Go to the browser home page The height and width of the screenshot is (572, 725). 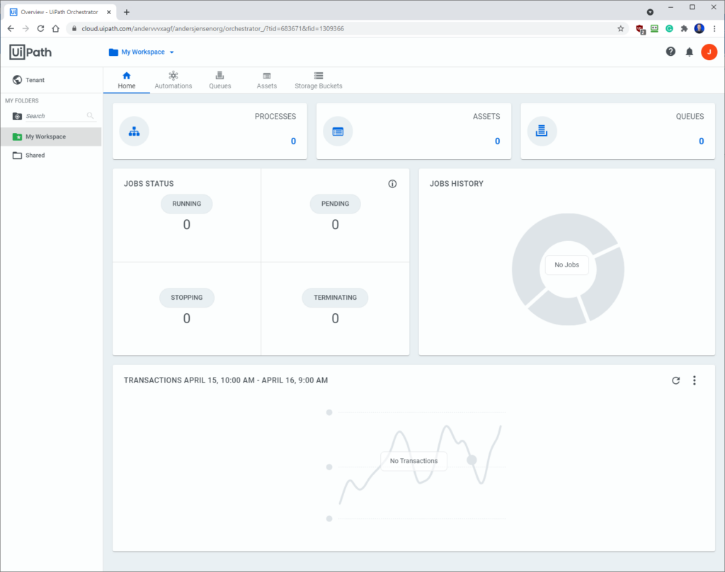55,28
